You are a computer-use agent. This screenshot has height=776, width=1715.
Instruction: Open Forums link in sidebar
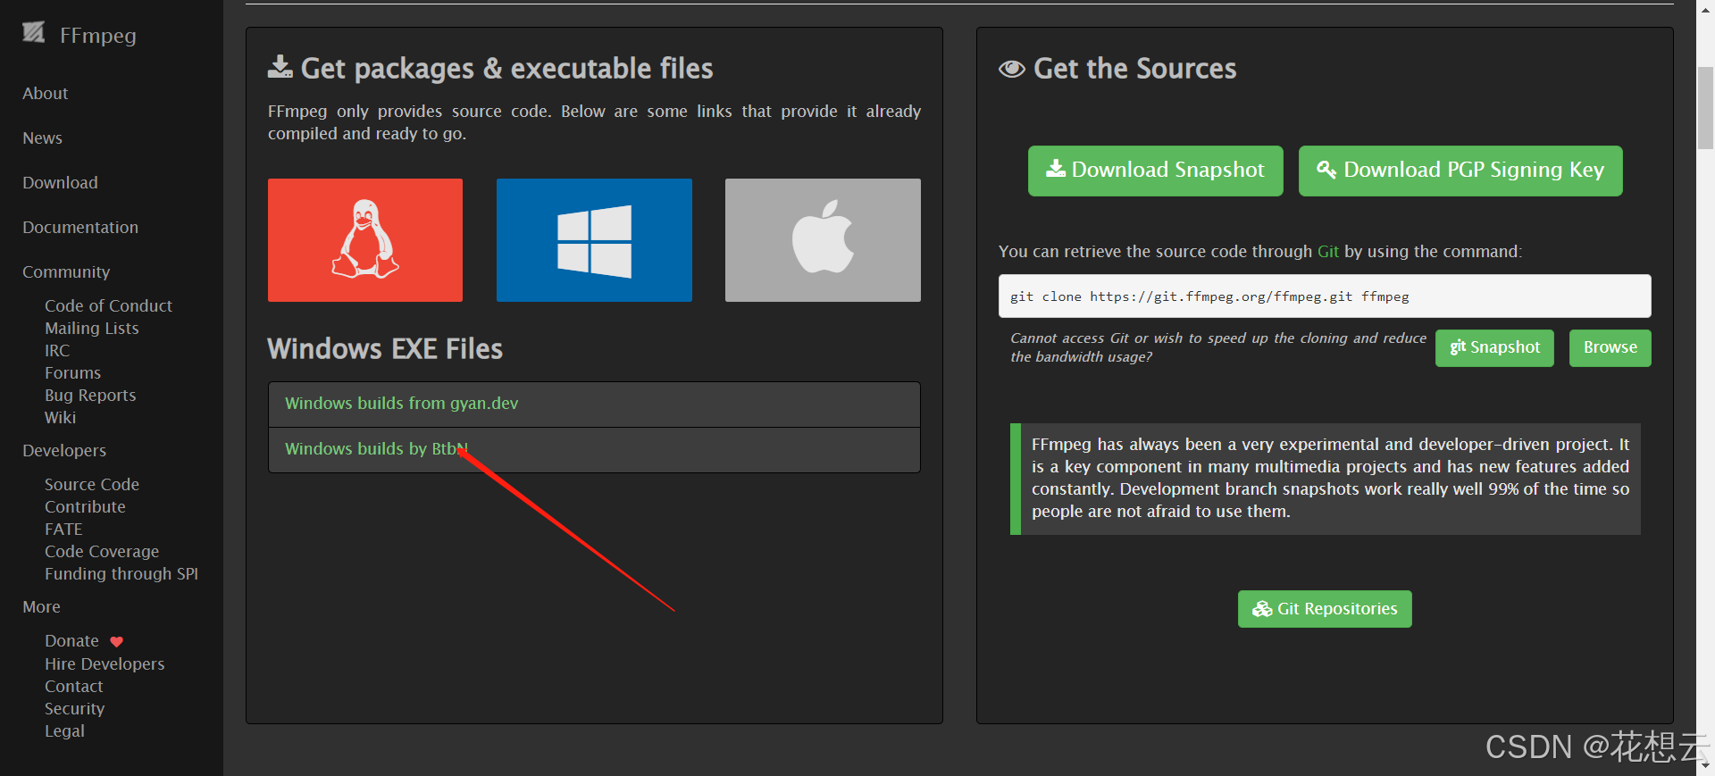[x=72, y=373]
